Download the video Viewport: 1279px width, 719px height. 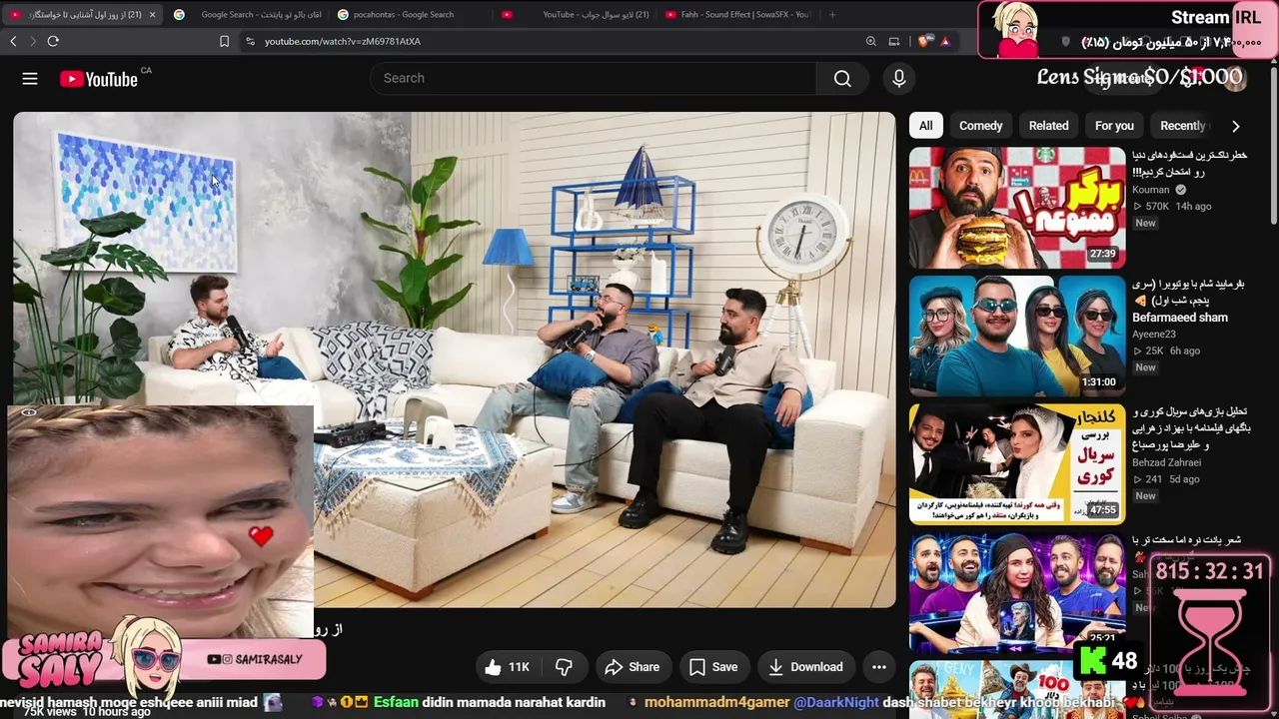click(805, 667)
